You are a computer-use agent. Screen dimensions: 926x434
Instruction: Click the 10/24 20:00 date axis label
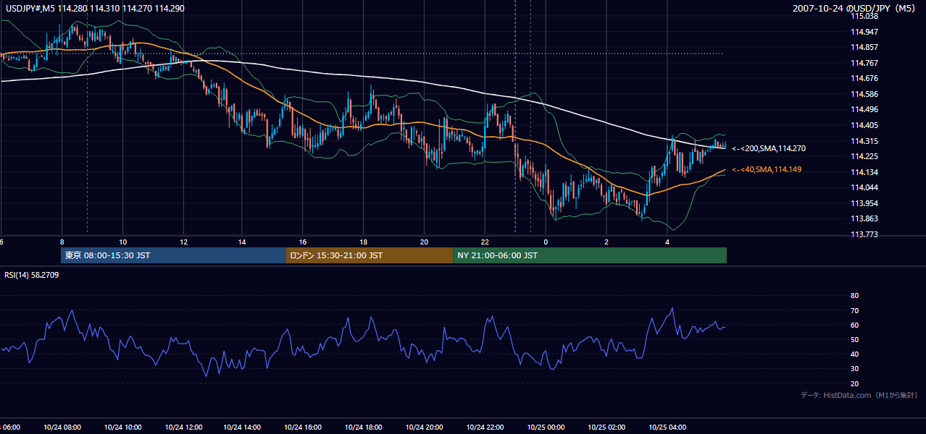pyautogui.click(x=424, y=427)
